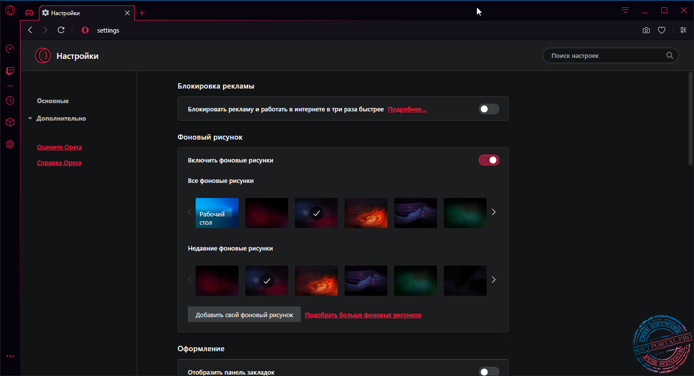Choose the black wallpaper in Недавние фоновые рисунки

(465, 281)
